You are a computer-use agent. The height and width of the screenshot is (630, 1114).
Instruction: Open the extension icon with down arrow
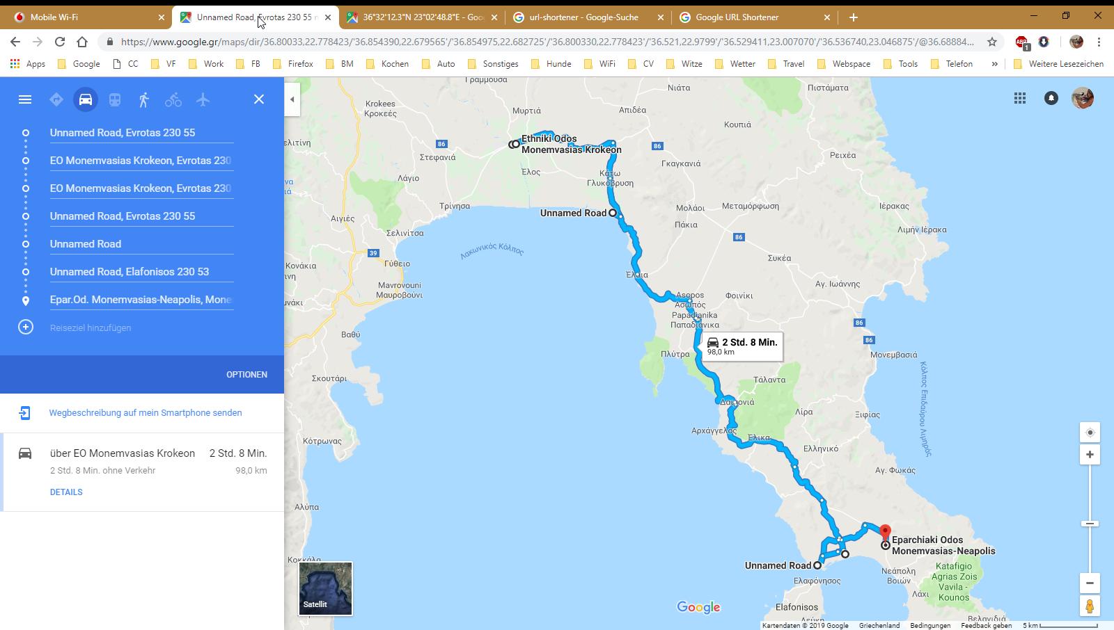[1043, 42]
